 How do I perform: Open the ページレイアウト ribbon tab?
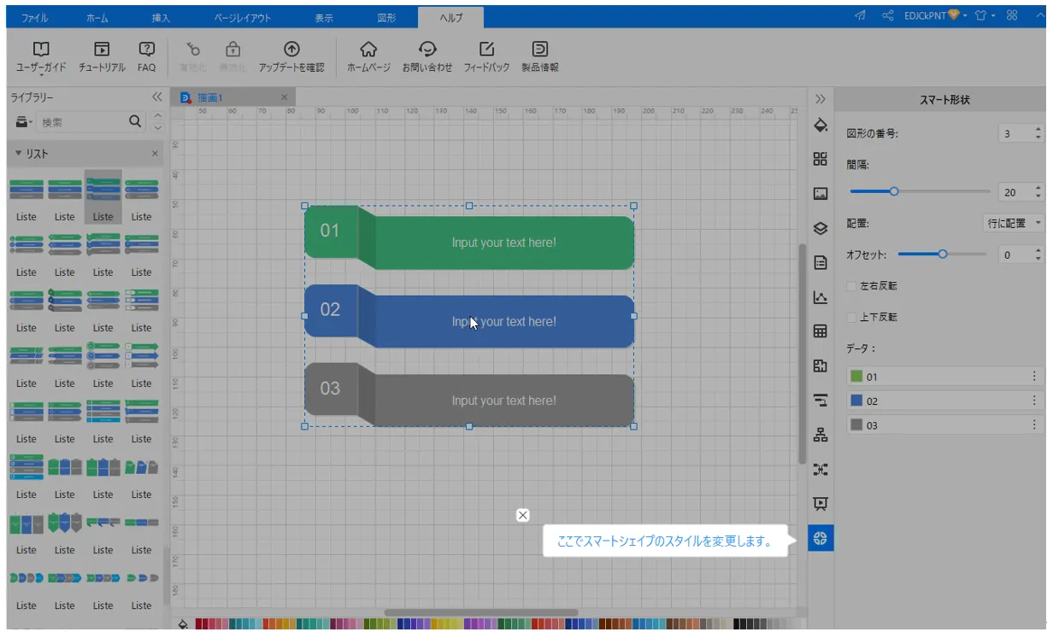tap(242, 18)
